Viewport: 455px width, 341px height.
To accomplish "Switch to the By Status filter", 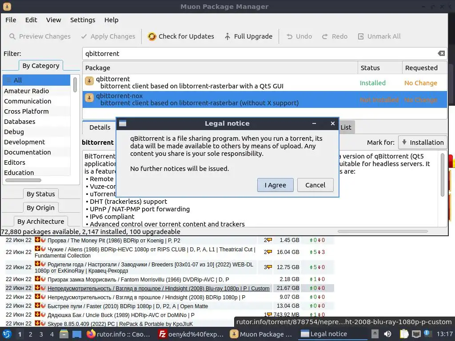I will pos(40,194).
